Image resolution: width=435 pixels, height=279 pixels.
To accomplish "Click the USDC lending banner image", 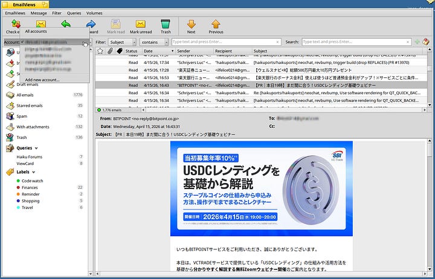I will (262, 188).
